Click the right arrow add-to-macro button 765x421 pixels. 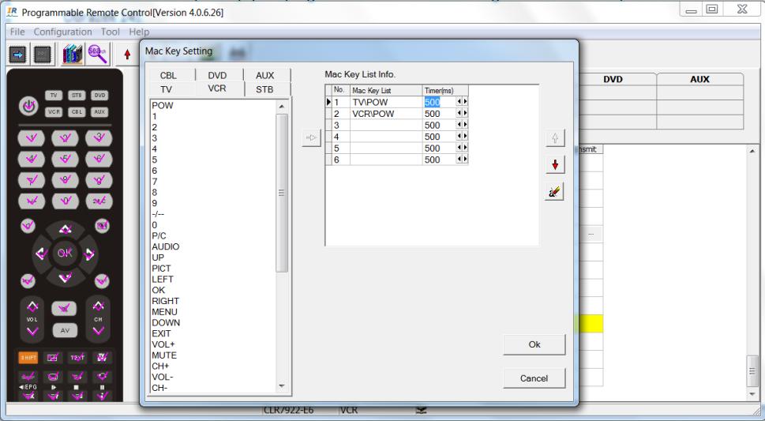311,137
